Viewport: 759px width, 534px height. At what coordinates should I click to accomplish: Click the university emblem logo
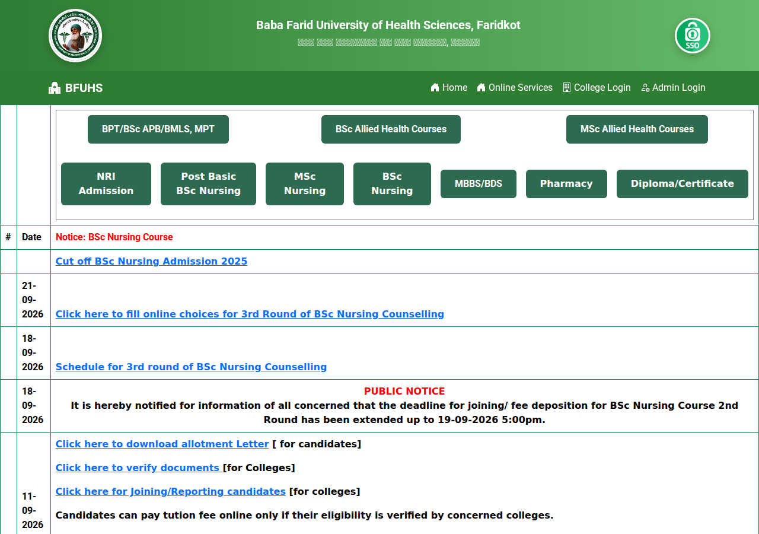pyautogui.click(x=75, y=36)
